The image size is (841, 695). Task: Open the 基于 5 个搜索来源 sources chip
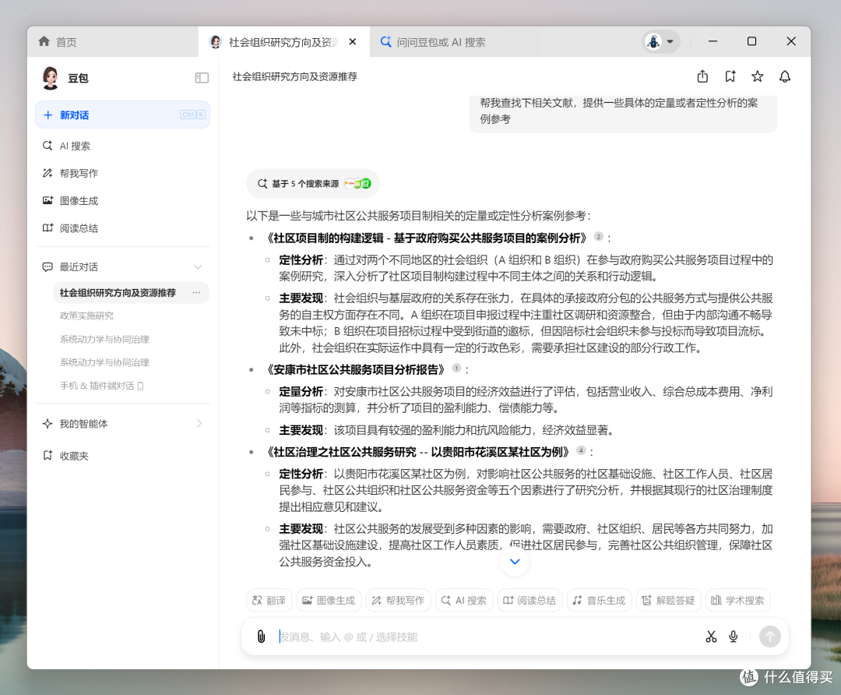click(313, 184)
